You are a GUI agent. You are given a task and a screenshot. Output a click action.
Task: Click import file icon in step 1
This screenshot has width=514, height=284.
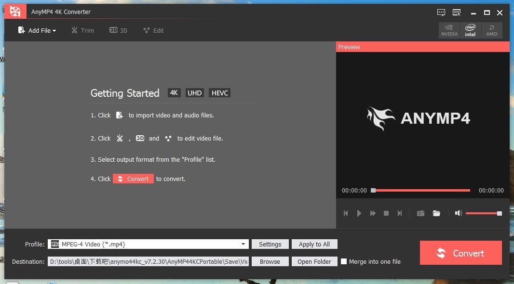coord(120,115)
